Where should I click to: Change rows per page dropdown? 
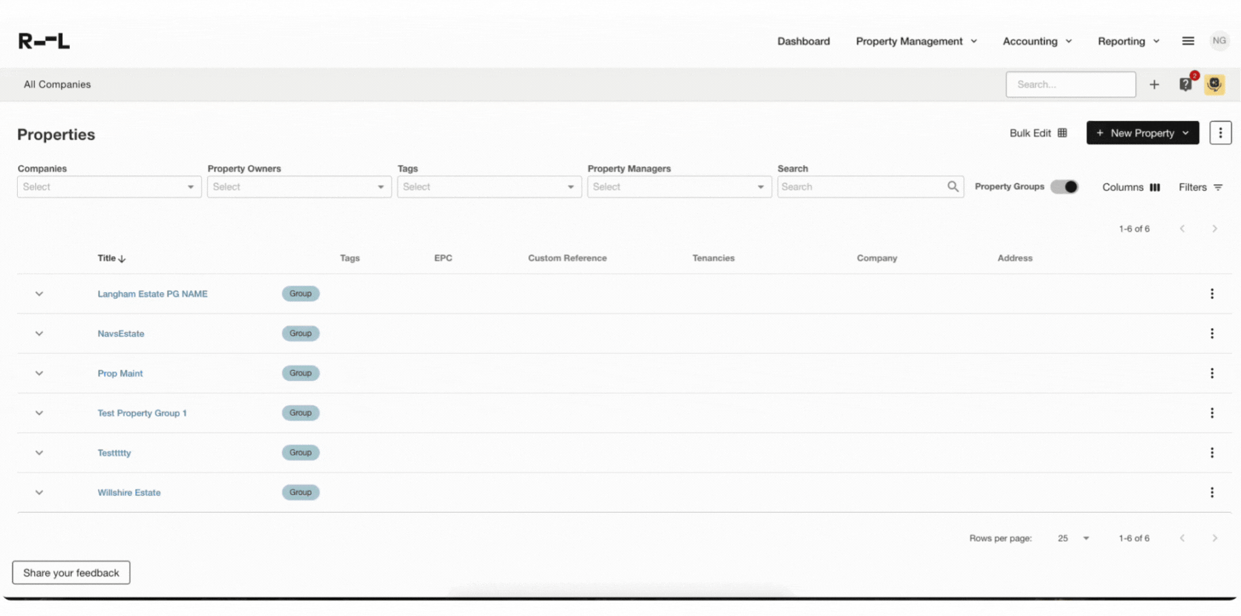click(x=1073, y=539)
